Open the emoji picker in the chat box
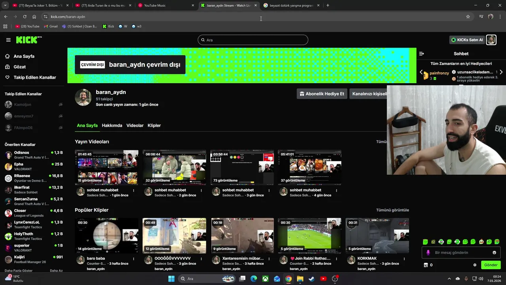506x285 pixels. point(494,253)
